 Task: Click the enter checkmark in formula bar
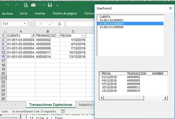50,24
